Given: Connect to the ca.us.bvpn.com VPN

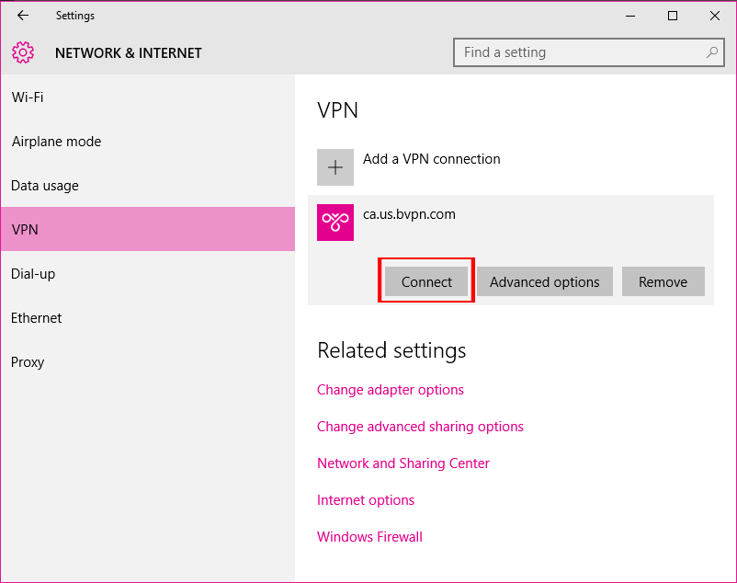Looking at the screenshot, I should pyautogui.click(x=426, y=282).
